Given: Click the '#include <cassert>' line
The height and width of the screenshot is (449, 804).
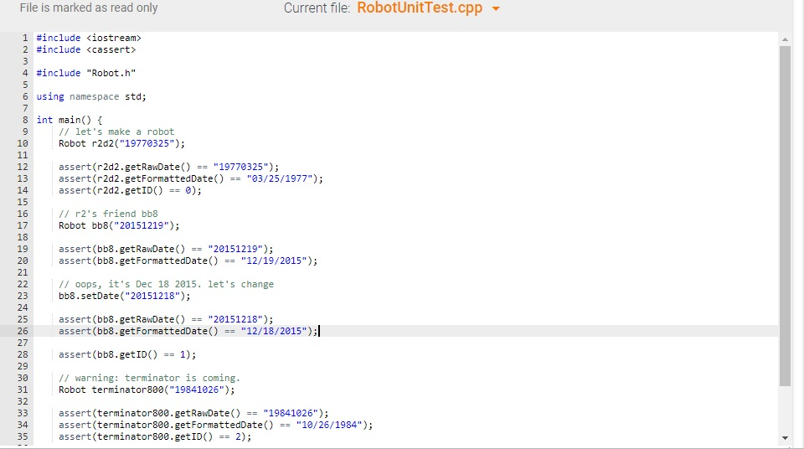Looking at the screenshot, I should click(x=85, y=49).
